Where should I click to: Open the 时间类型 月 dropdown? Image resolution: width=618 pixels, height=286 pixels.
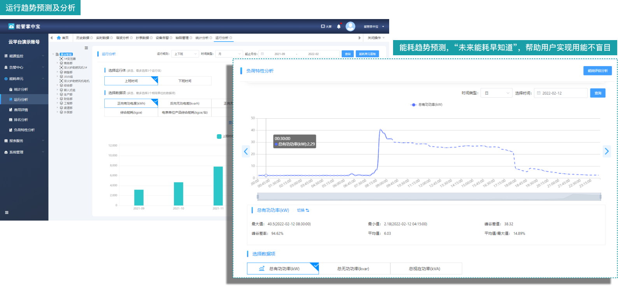point(229,54)
